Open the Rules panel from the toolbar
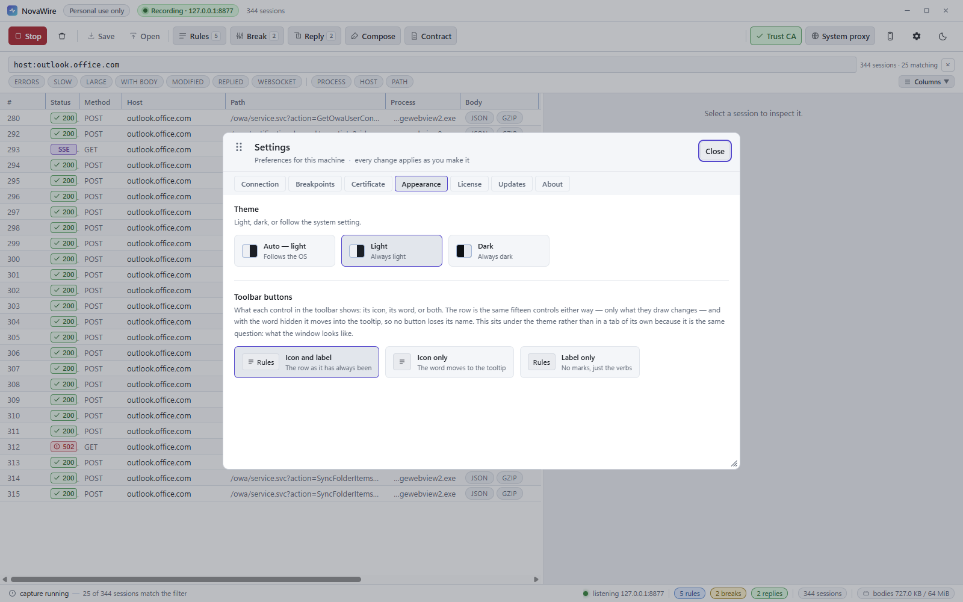 click(x=199, y=36)
